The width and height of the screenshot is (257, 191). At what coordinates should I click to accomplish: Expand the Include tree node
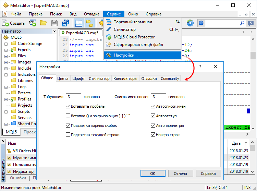click(6, 69)
